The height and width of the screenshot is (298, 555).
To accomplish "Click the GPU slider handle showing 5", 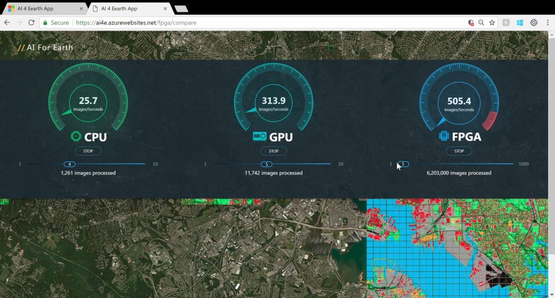I will [267, 164].
